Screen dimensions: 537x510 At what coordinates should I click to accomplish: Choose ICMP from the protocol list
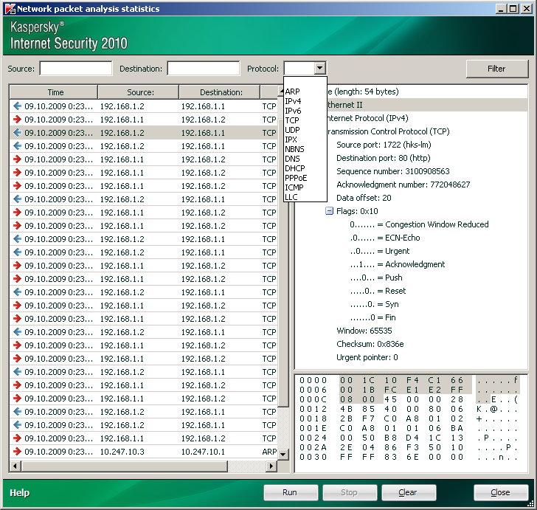294,187
